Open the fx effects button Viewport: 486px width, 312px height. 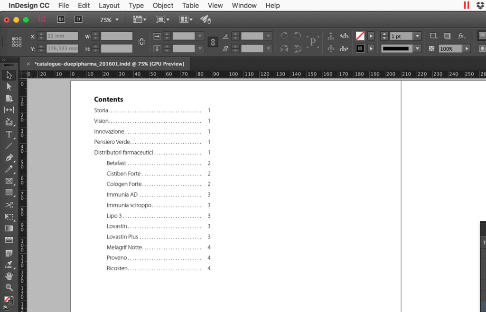(461, 36)
